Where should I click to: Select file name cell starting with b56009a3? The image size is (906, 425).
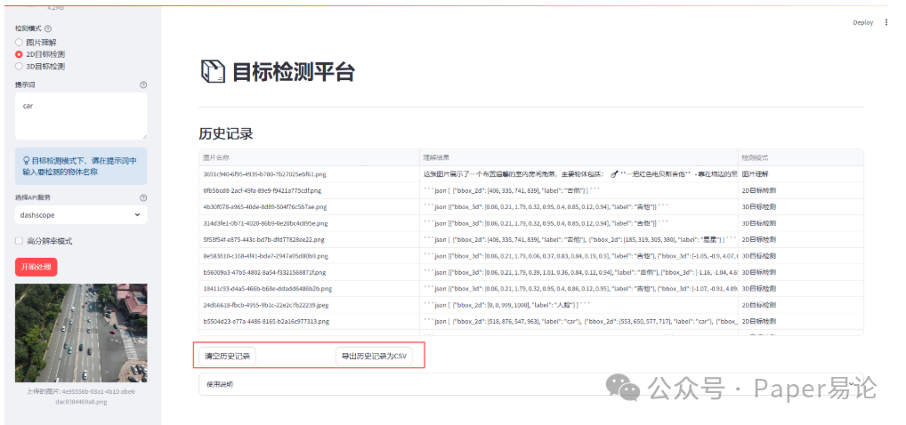tap(309, 272)
